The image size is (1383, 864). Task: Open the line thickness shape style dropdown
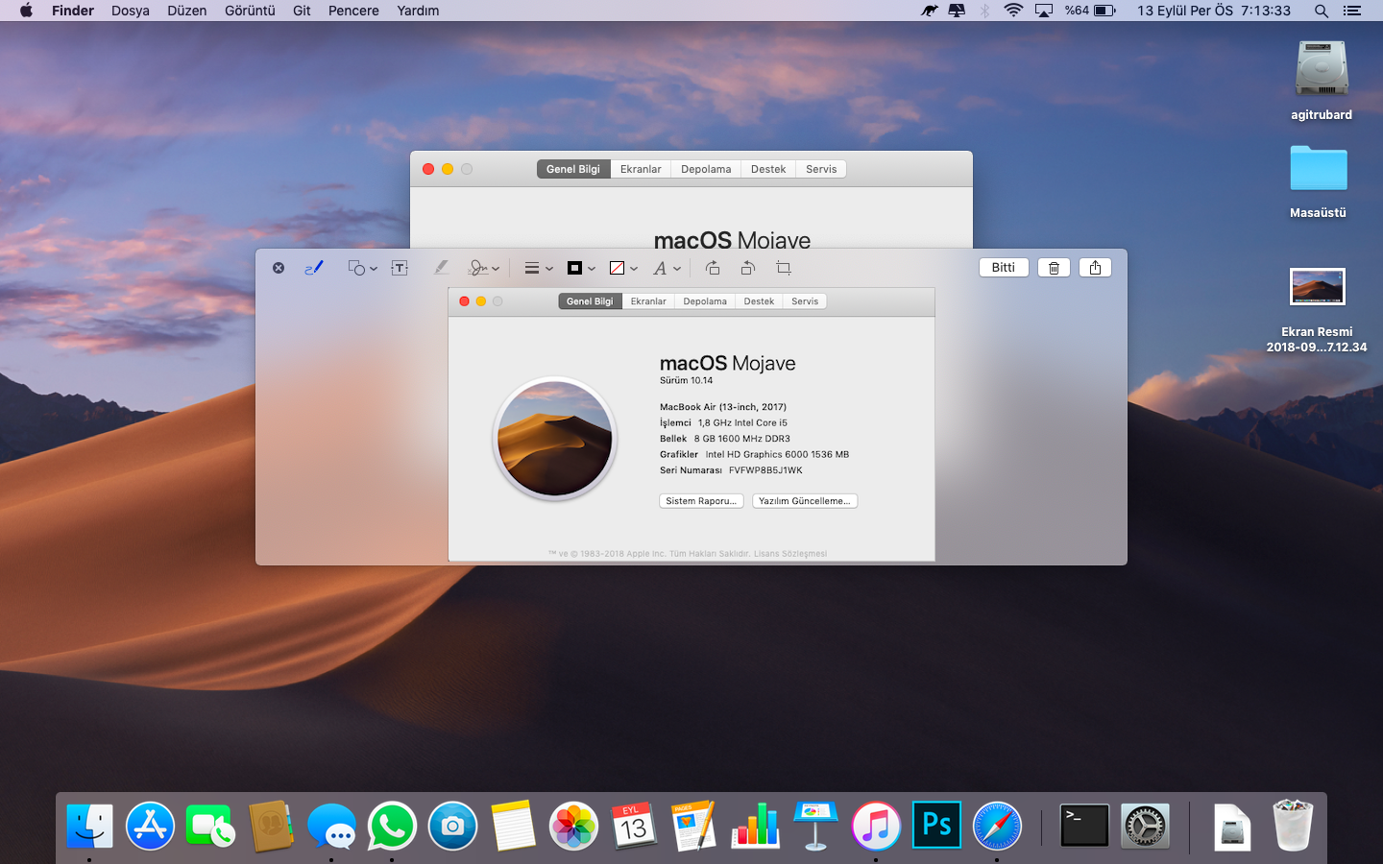(539, 268)
